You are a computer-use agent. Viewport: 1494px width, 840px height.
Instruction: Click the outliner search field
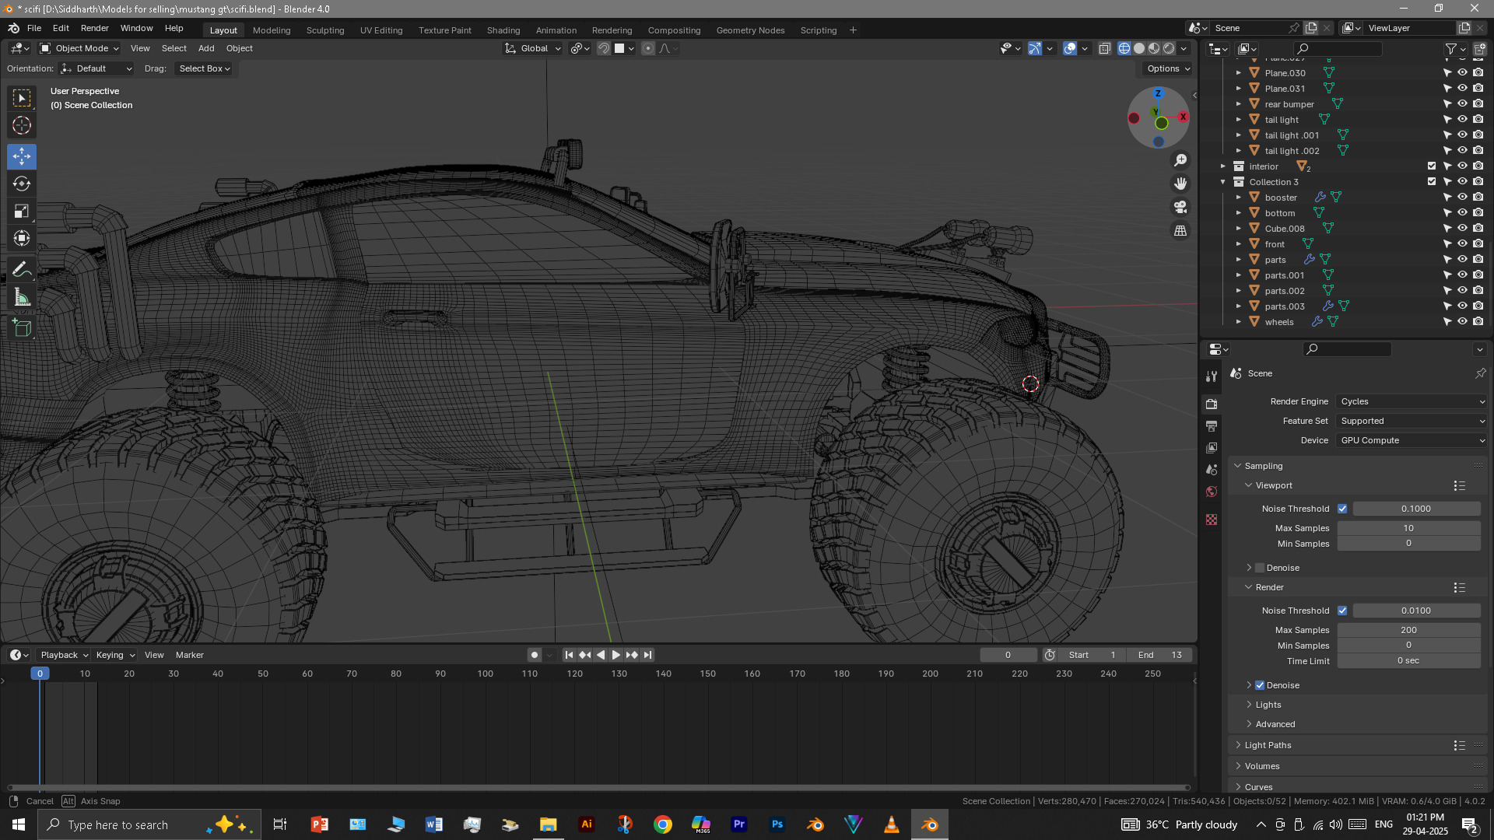click(1337, 48)
